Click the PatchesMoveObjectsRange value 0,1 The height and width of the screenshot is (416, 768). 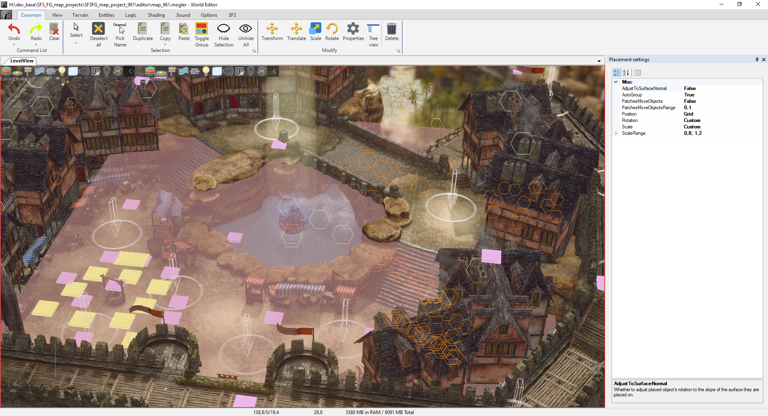click(688, 108)
